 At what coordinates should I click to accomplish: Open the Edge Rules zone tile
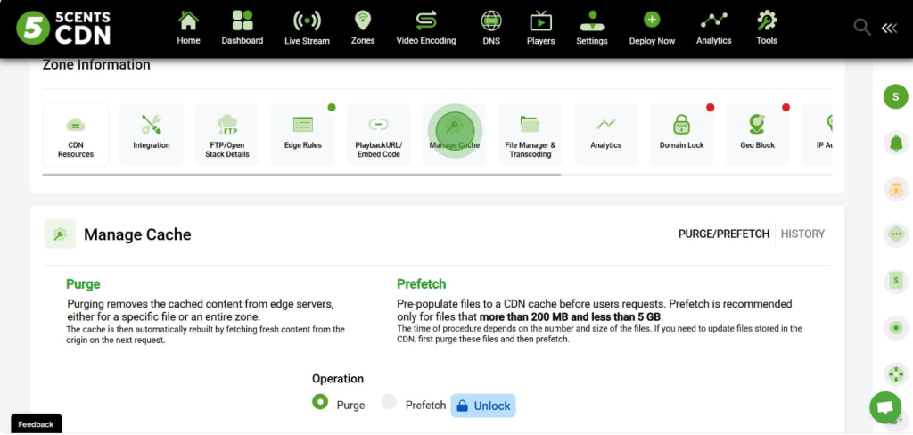302,134
